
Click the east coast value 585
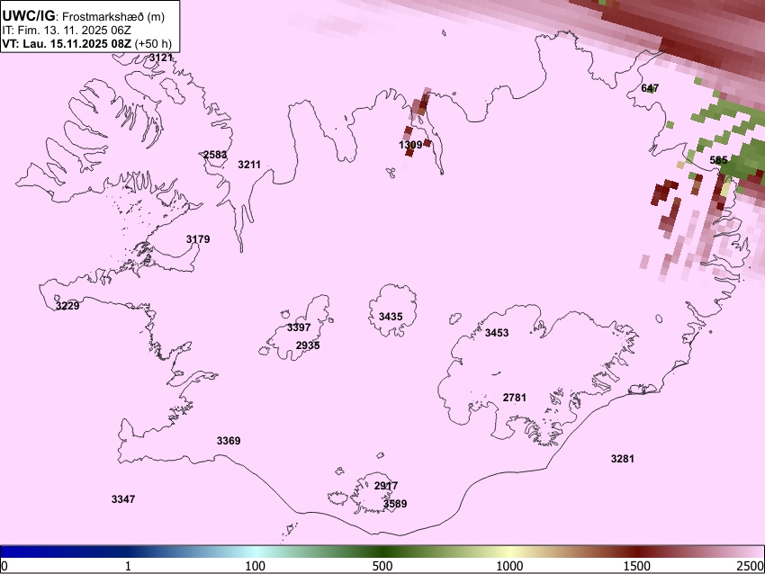pos(719,160)
